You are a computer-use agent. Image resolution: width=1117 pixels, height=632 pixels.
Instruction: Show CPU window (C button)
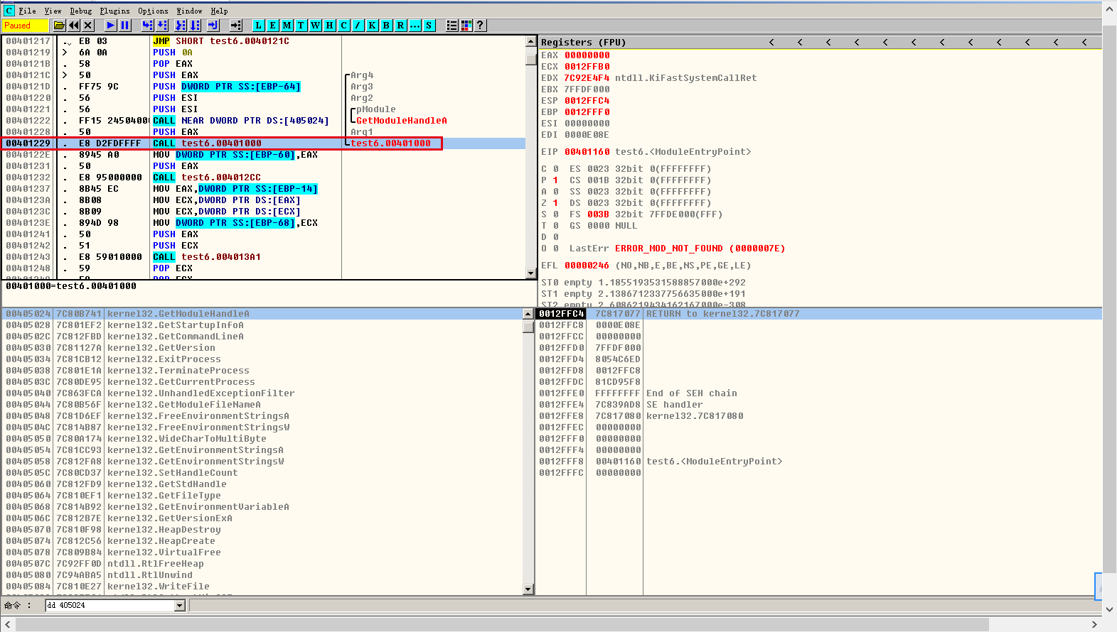[x=344, y=26]
